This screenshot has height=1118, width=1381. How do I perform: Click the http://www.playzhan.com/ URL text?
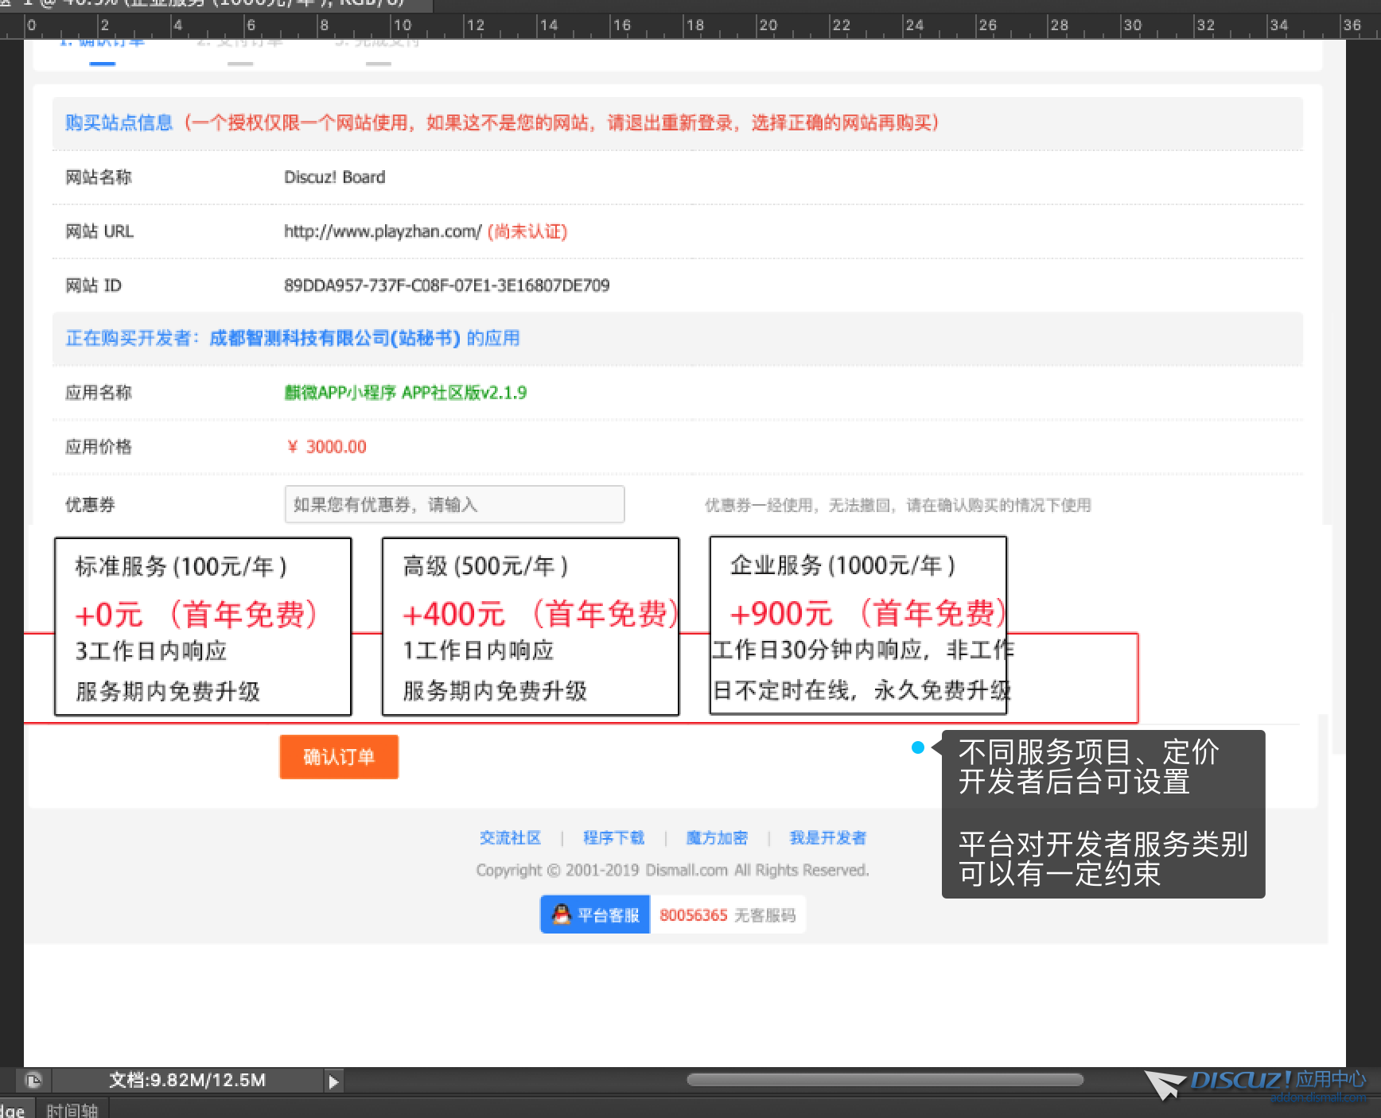383,231
